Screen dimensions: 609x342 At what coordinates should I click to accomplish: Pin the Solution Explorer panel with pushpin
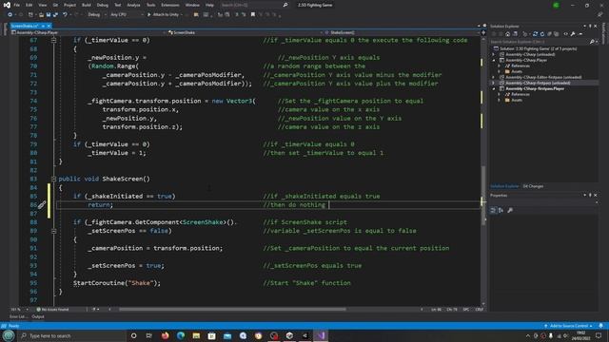(x=590, y=27)
